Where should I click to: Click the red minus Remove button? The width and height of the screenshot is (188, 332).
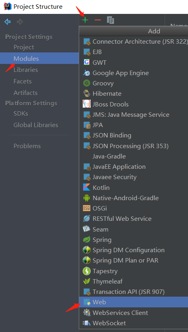tap(98, 20)
